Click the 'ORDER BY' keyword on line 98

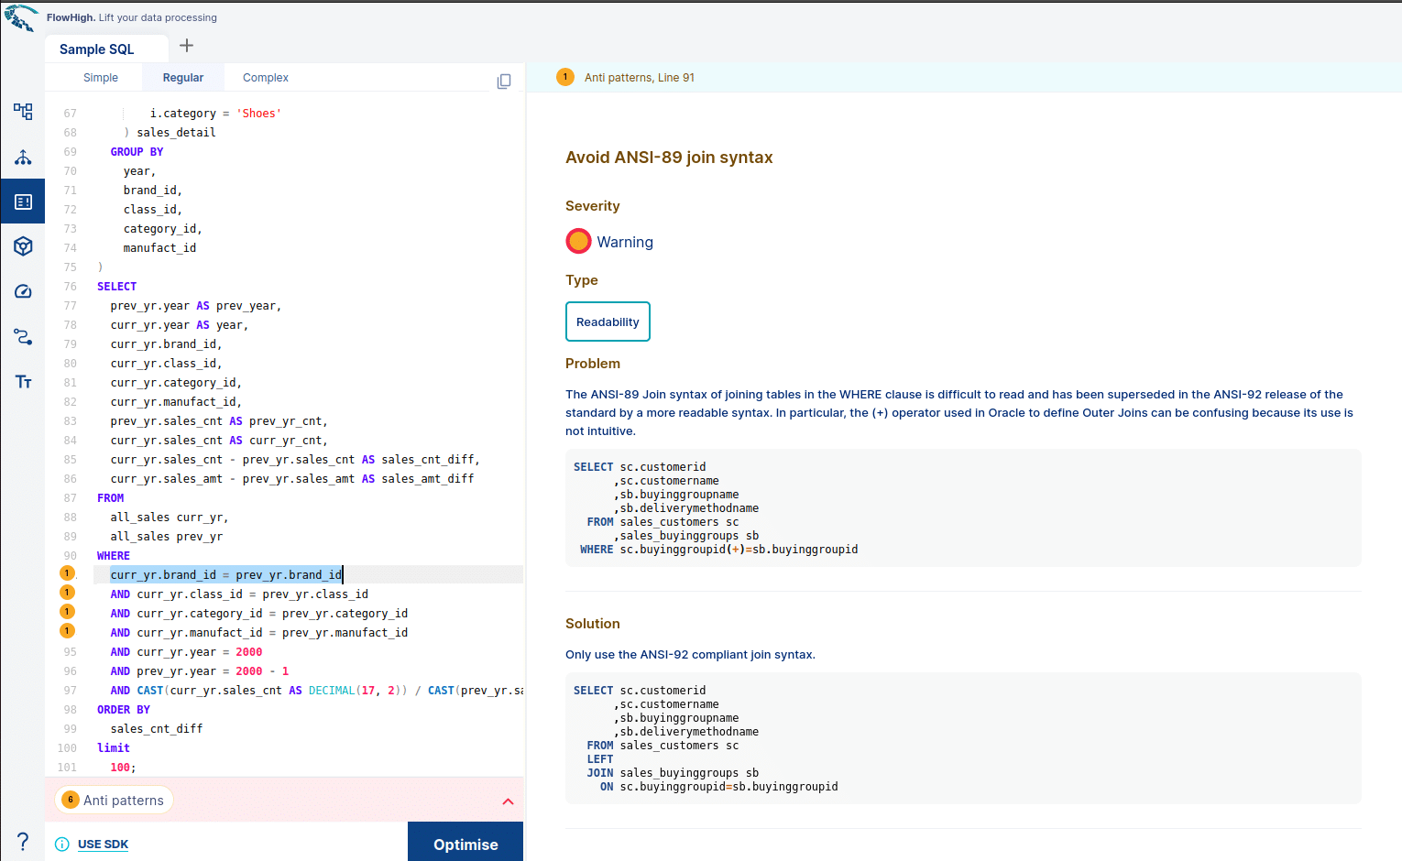pos(124,710)
